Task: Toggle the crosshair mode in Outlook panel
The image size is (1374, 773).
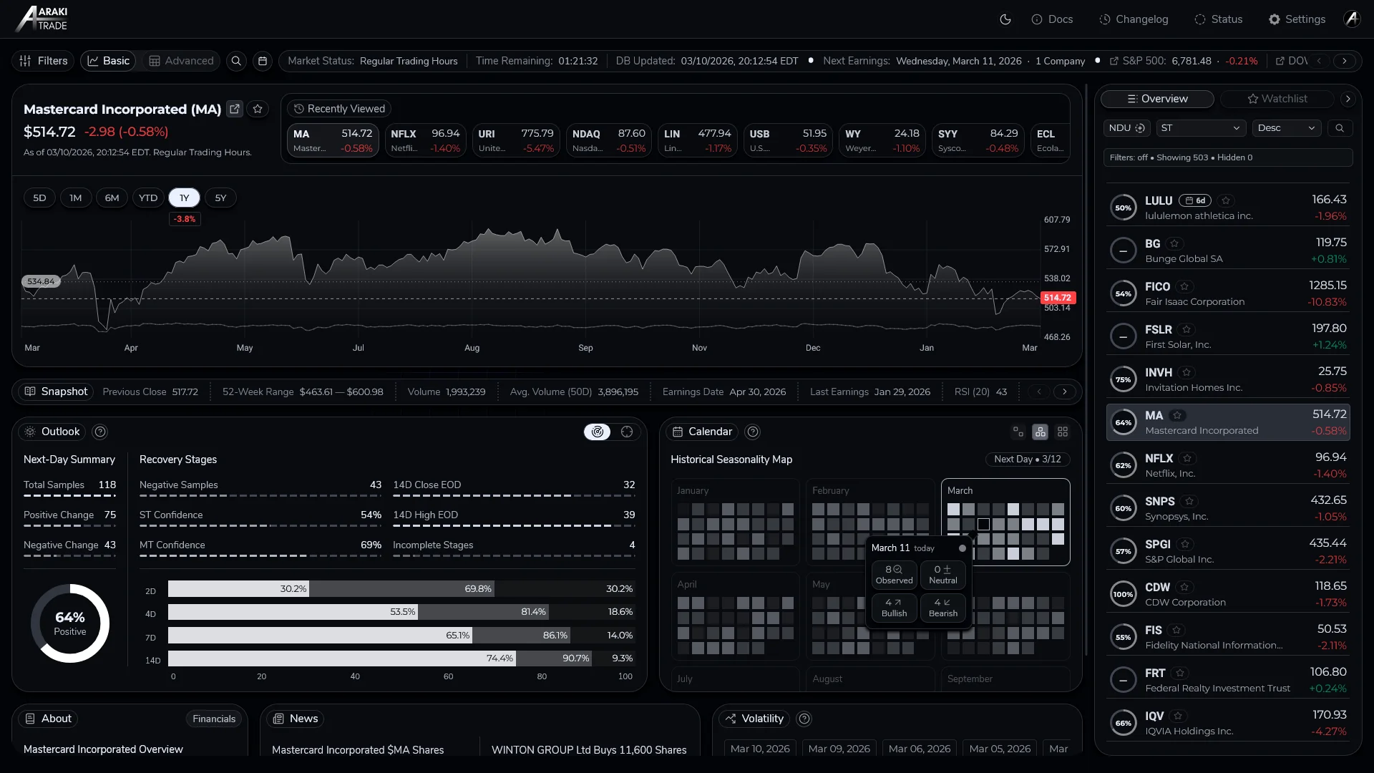Action: click(628, 432)
